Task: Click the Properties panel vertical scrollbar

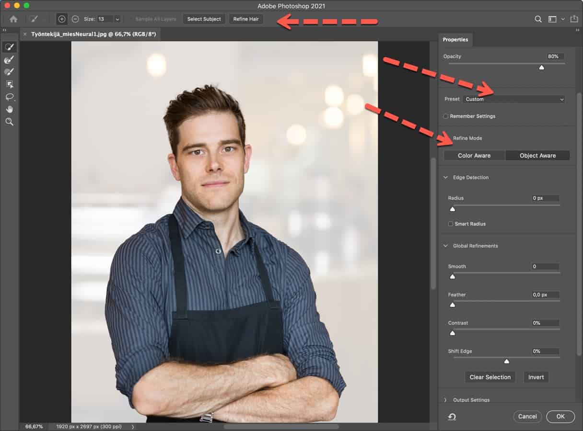Action: point(579,225)
